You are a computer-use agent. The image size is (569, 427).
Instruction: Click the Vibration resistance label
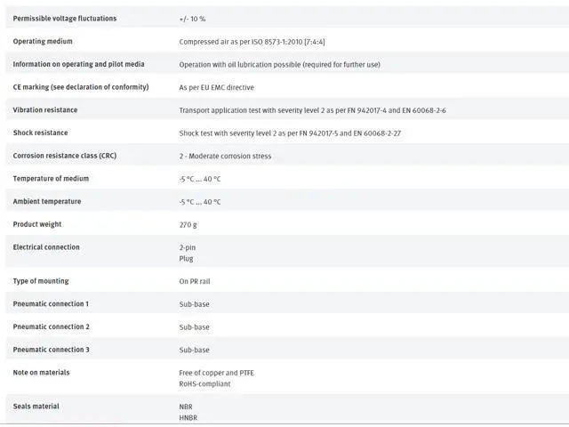tap(45, 110)
